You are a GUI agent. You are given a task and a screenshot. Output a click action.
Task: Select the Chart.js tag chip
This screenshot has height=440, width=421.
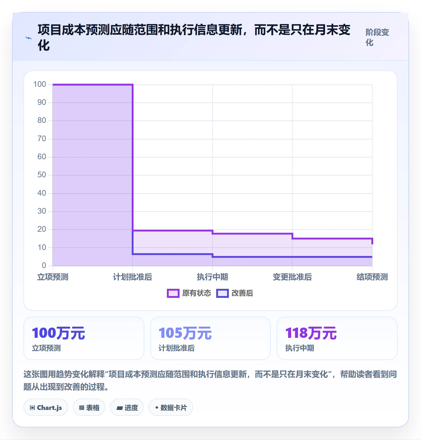click(x=46, y=408)
